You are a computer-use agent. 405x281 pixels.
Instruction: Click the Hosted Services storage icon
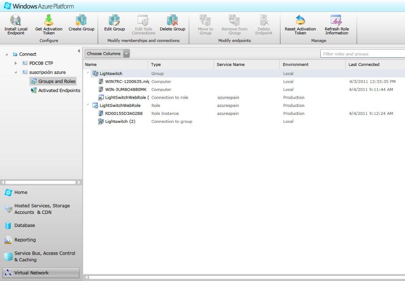8,209
